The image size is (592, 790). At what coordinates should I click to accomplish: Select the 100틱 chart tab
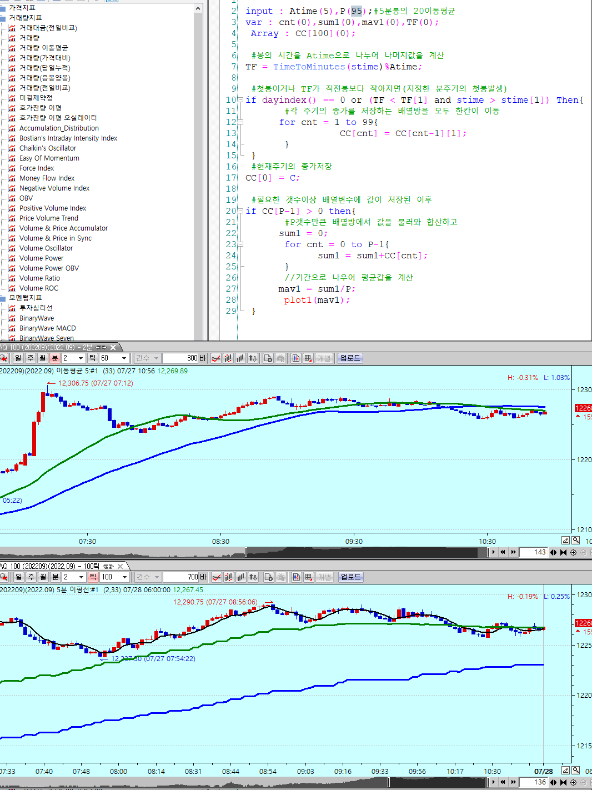tap(56, 566)
